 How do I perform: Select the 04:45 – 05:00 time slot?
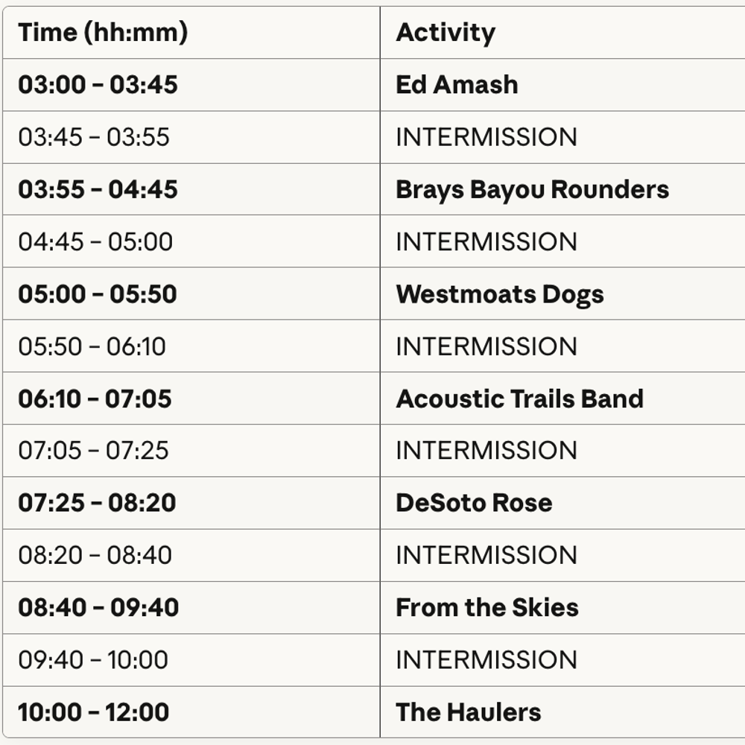point(95,241)
